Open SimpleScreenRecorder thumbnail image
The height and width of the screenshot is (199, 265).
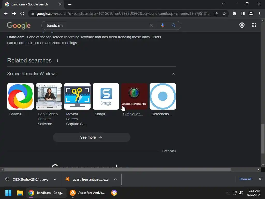[x=134, y=96]
